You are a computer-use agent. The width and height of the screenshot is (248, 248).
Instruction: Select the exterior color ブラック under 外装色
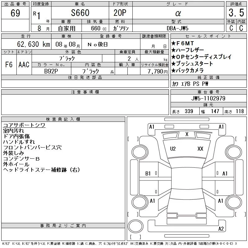coord(67,59)
